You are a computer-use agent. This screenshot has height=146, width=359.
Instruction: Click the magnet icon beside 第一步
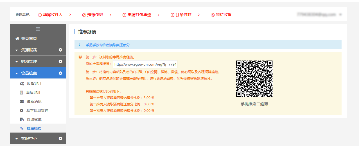pyautogui.click(x=80, y=57)
